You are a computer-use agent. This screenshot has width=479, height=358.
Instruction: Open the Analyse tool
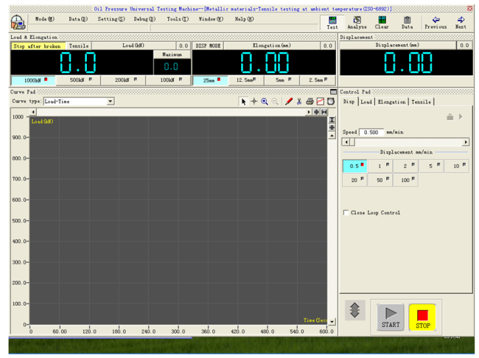357,22
